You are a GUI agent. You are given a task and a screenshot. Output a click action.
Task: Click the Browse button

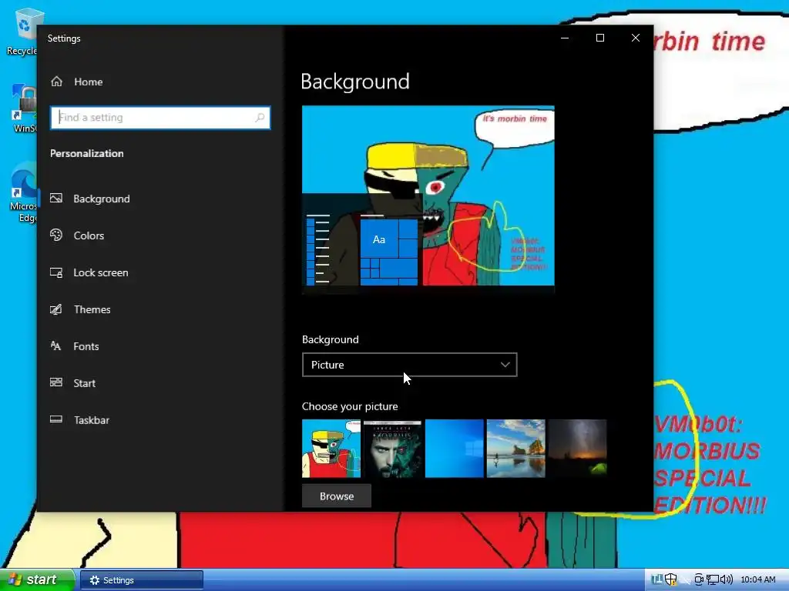point(337,496)
